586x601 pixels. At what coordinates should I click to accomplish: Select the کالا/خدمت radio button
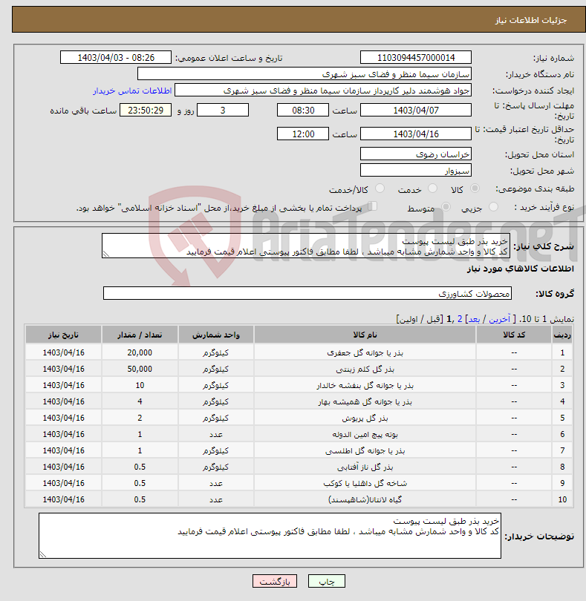[x=380, y=188]
